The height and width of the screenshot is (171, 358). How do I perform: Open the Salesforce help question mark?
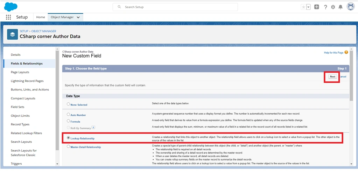pyautogui.click(x=325, y=7)
